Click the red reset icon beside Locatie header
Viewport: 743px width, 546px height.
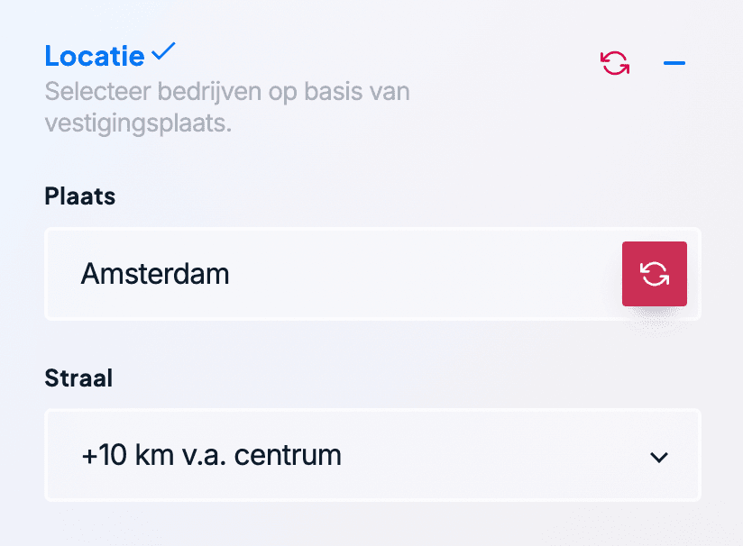click(x=615, y=63)
